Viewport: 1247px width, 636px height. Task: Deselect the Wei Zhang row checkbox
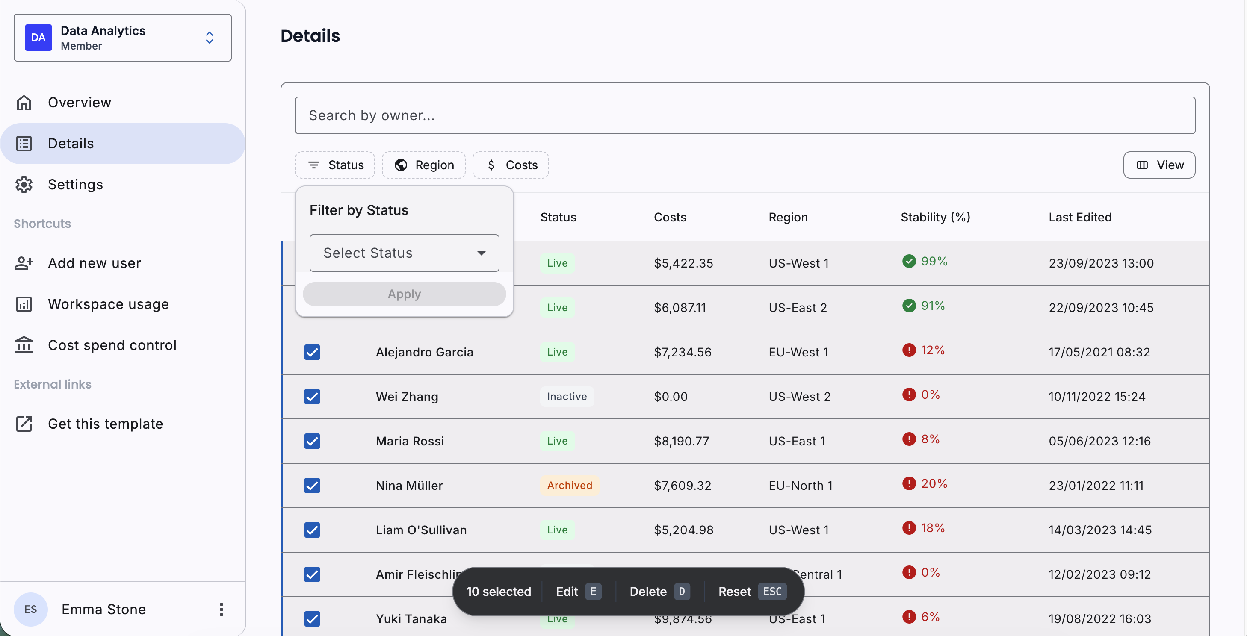(312, 397)
